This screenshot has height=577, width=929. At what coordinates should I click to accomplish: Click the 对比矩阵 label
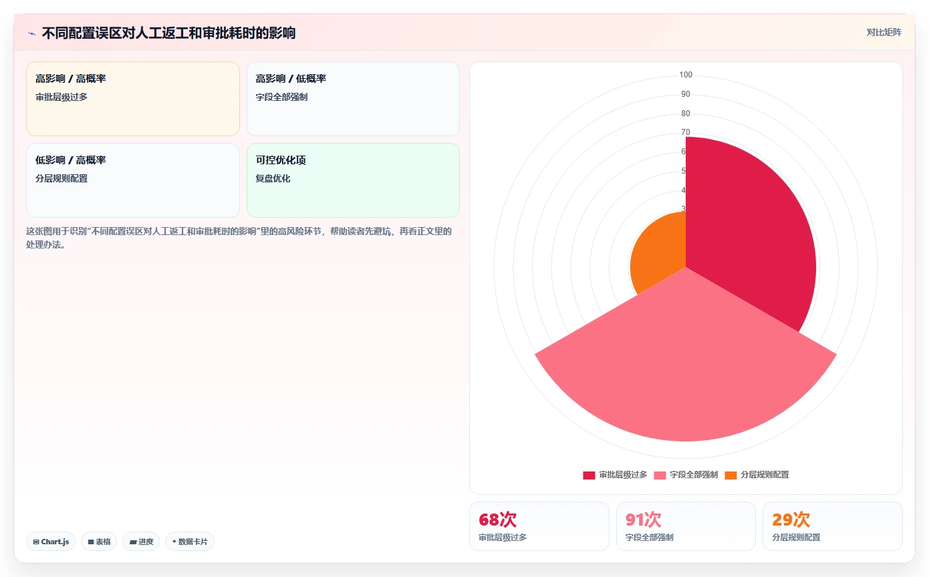tap(884, 32)
